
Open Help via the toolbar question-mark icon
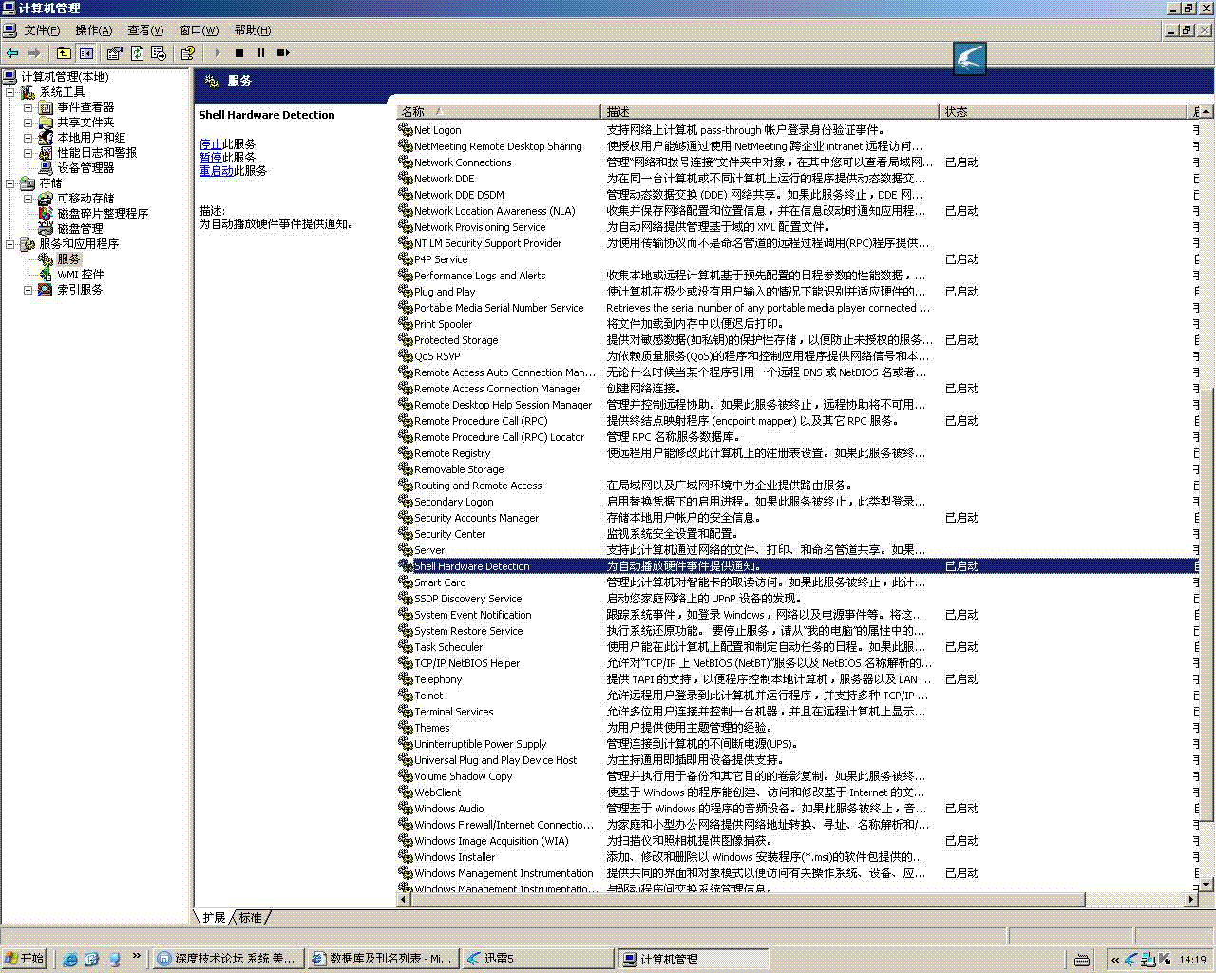(x=187, y=53)
